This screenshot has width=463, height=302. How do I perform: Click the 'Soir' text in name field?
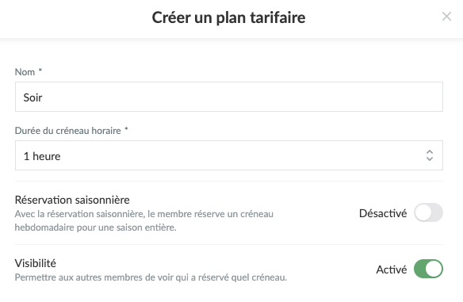coord(33,97)
